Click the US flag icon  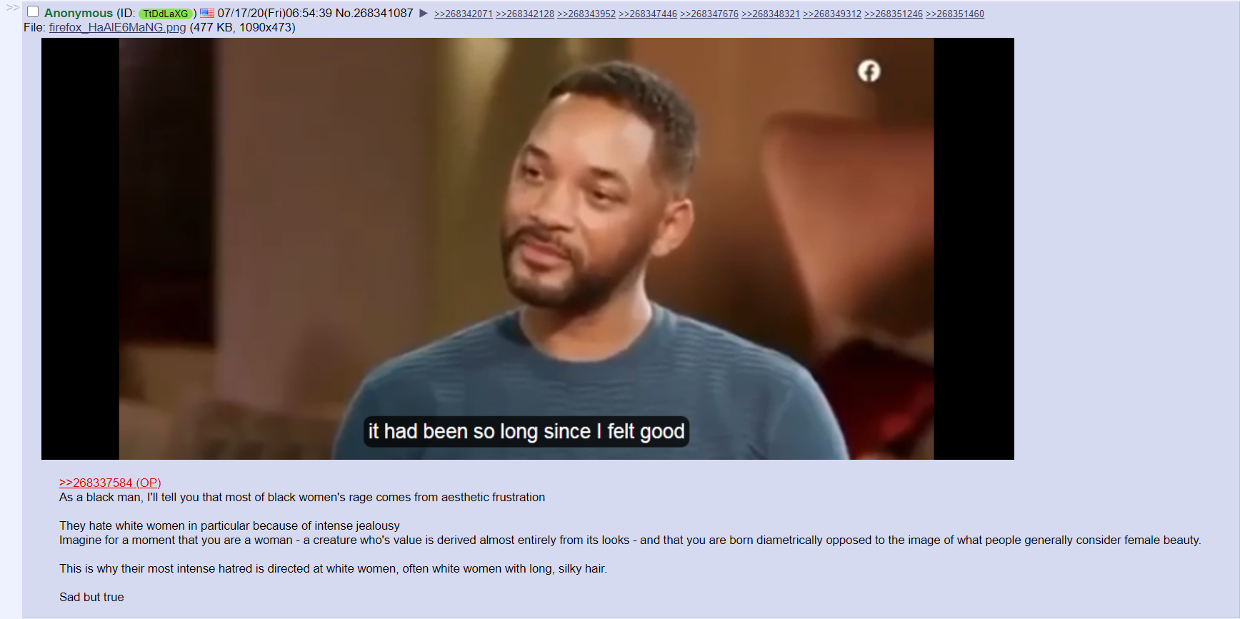point(207,13)
